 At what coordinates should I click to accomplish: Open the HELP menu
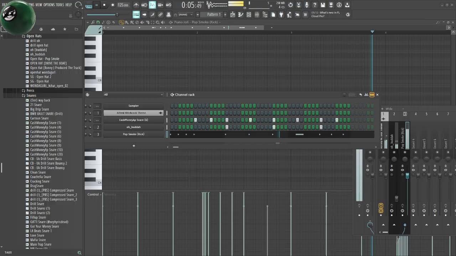tap(68, 5)
